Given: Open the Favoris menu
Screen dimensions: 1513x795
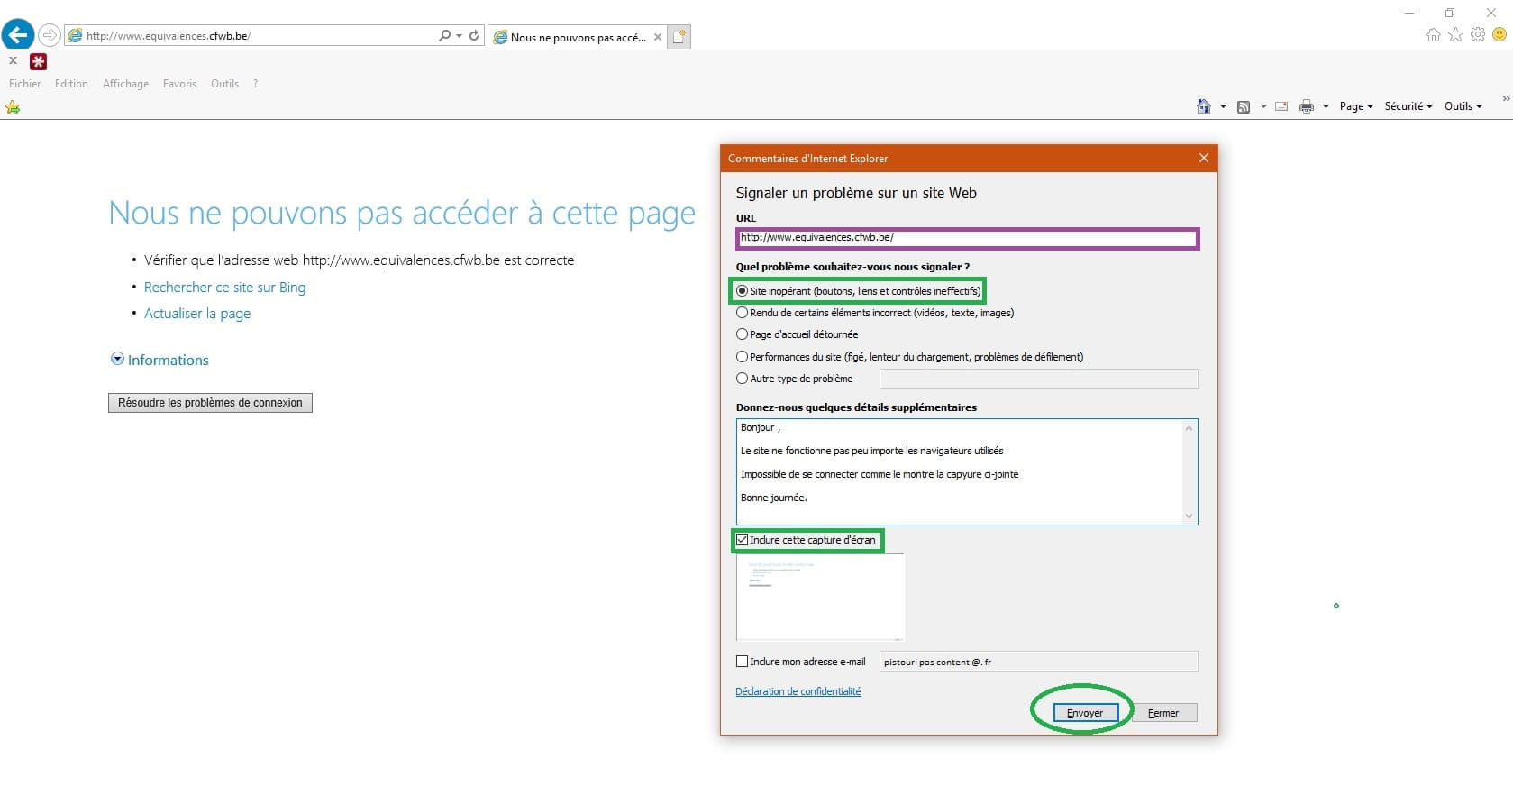Looking at the screenshot, I should [179, 84].
